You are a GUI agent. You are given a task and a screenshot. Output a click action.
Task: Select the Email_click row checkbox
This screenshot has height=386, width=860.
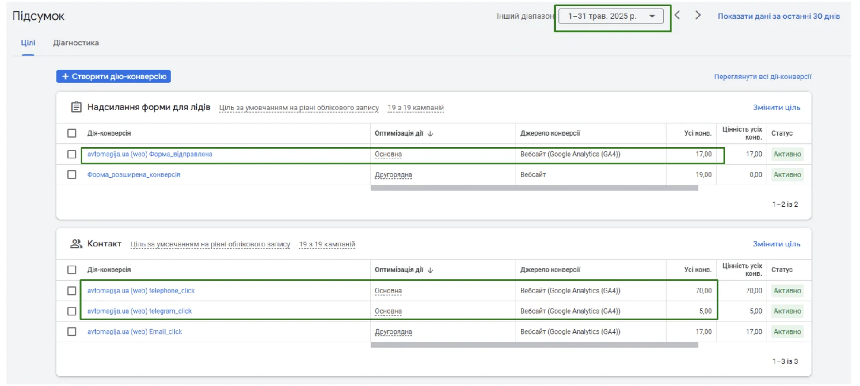[x=71, y=332]
